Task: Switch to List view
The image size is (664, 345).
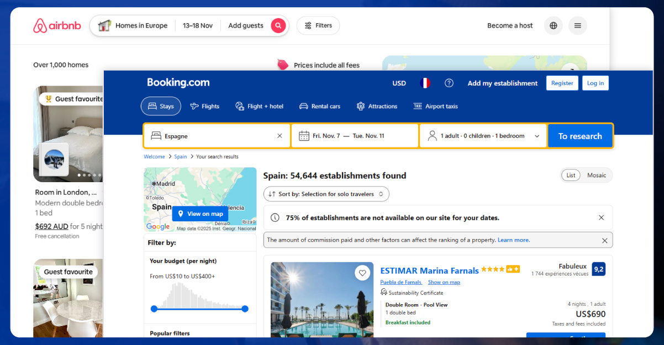Action: tap(571, 176)
